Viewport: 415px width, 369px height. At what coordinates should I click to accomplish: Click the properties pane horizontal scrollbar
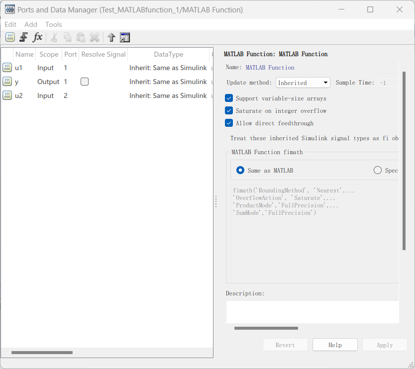tap(266, 328)
